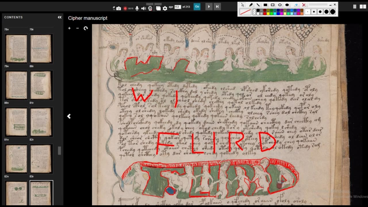Select the second largest brush size dot
The height and width of the screenshot is (207, 368).
(x=326, y=12)
